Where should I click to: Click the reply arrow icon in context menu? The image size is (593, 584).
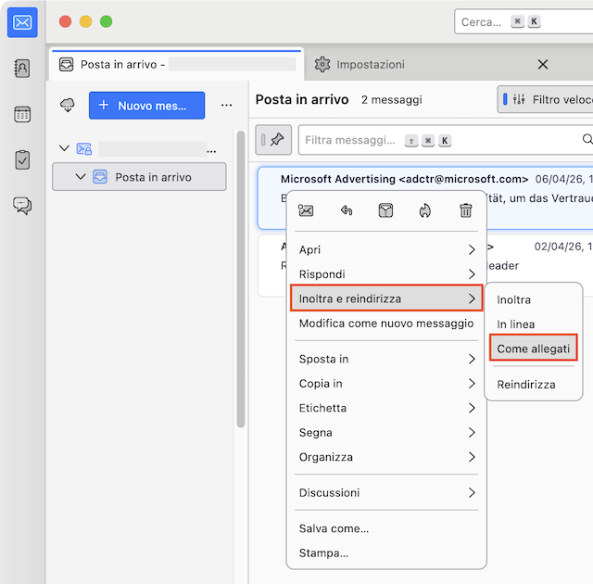click(x=346, y=210)
